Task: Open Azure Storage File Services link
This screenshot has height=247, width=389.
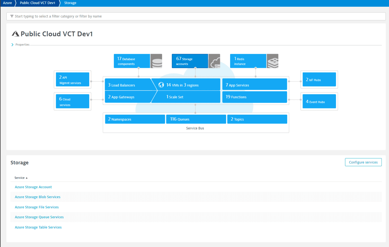Action: pos(37,207)
